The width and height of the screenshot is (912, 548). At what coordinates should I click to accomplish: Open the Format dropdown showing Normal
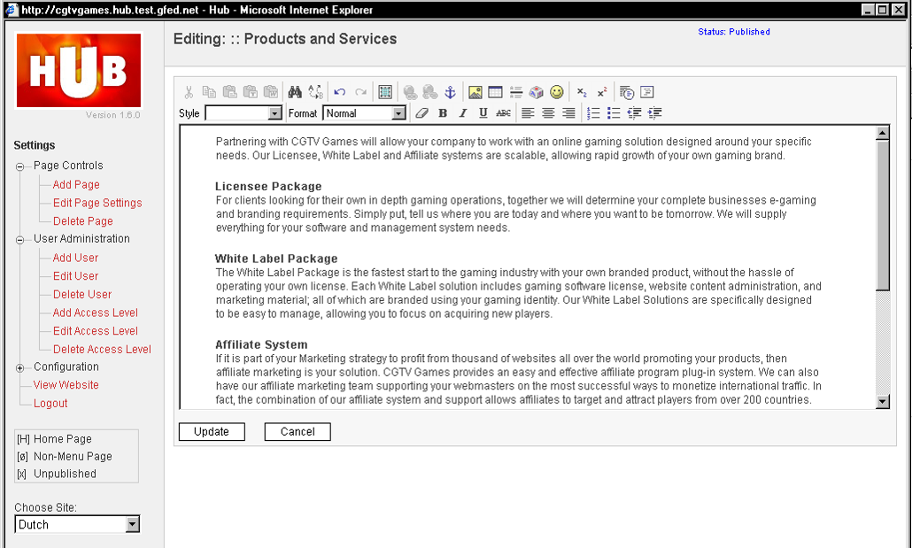[x=365, y=112]
